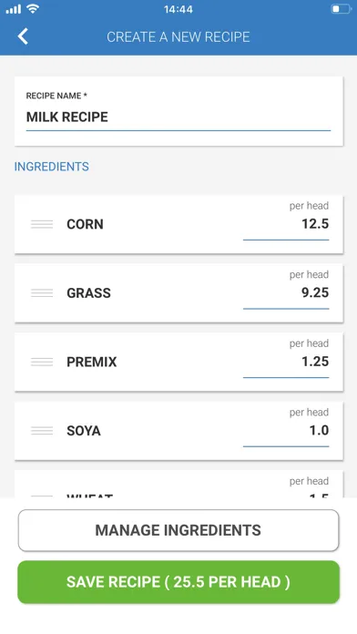
Task: Tap the back arrow in the header
Action: [x=23, y=36]
